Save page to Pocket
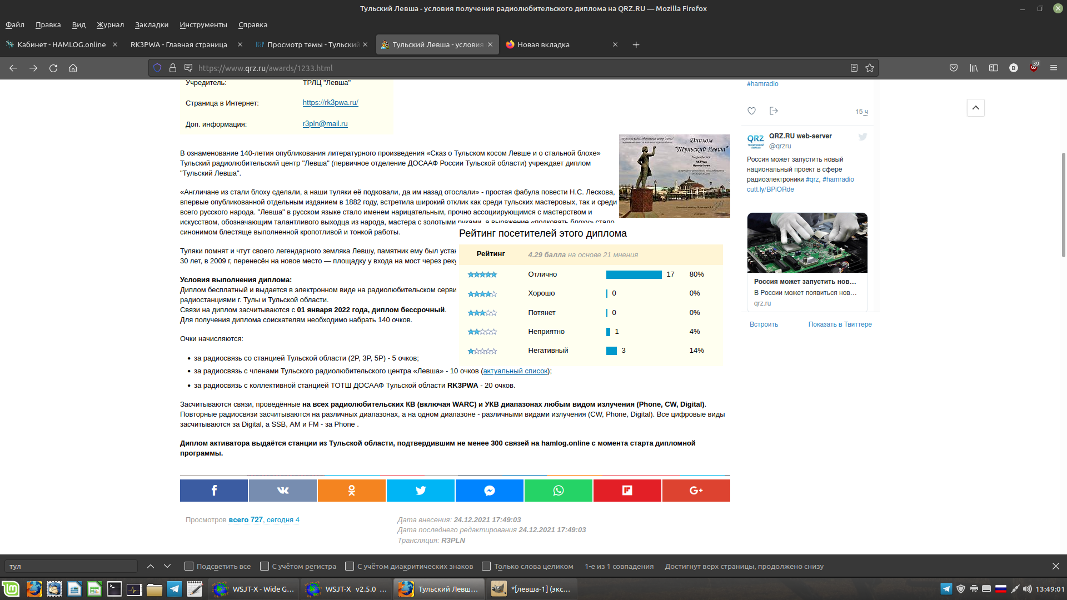This screenshot has width=1067, height=600. point(954,68)
